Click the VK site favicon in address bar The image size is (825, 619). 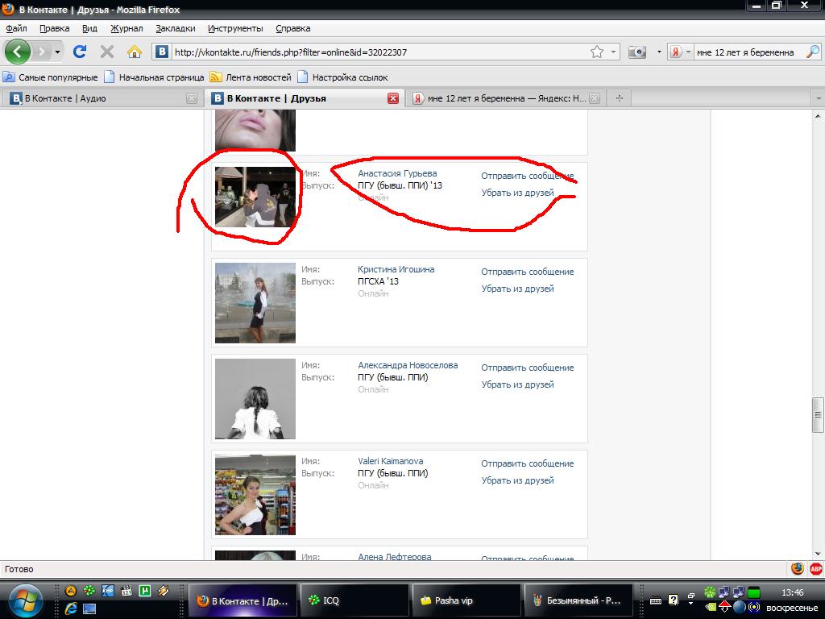pos(162,52)
